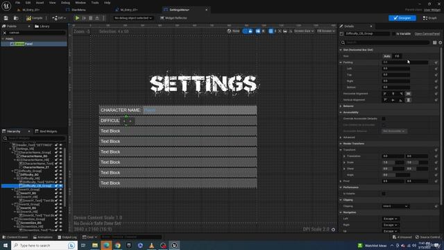
Task: Switch to Graph mode
Action: click(430, 18)
